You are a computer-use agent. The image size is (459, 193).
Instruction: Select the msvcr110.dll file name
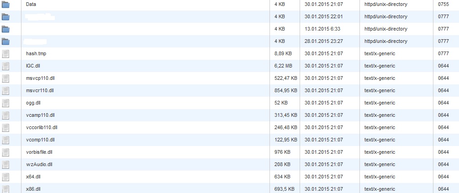[x=40, y=90]
